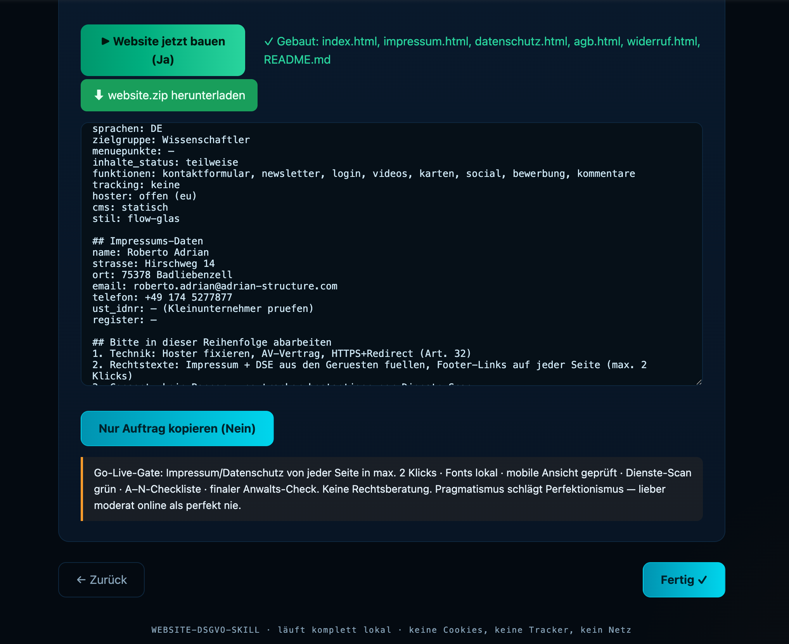
Task: Click '## Bitte in dieser Reihenfolge abarbeiten' heading
Action: [x=212, y=342]
